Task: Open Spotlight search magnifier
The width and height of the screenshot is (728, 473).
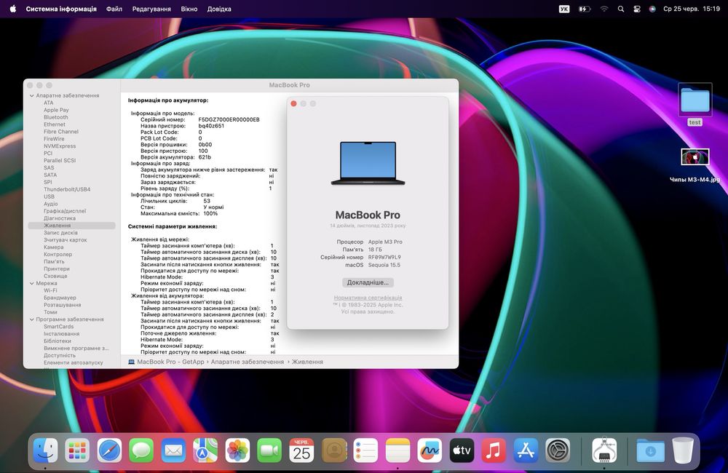Action: pyautogui.click(x=621, y=9)
